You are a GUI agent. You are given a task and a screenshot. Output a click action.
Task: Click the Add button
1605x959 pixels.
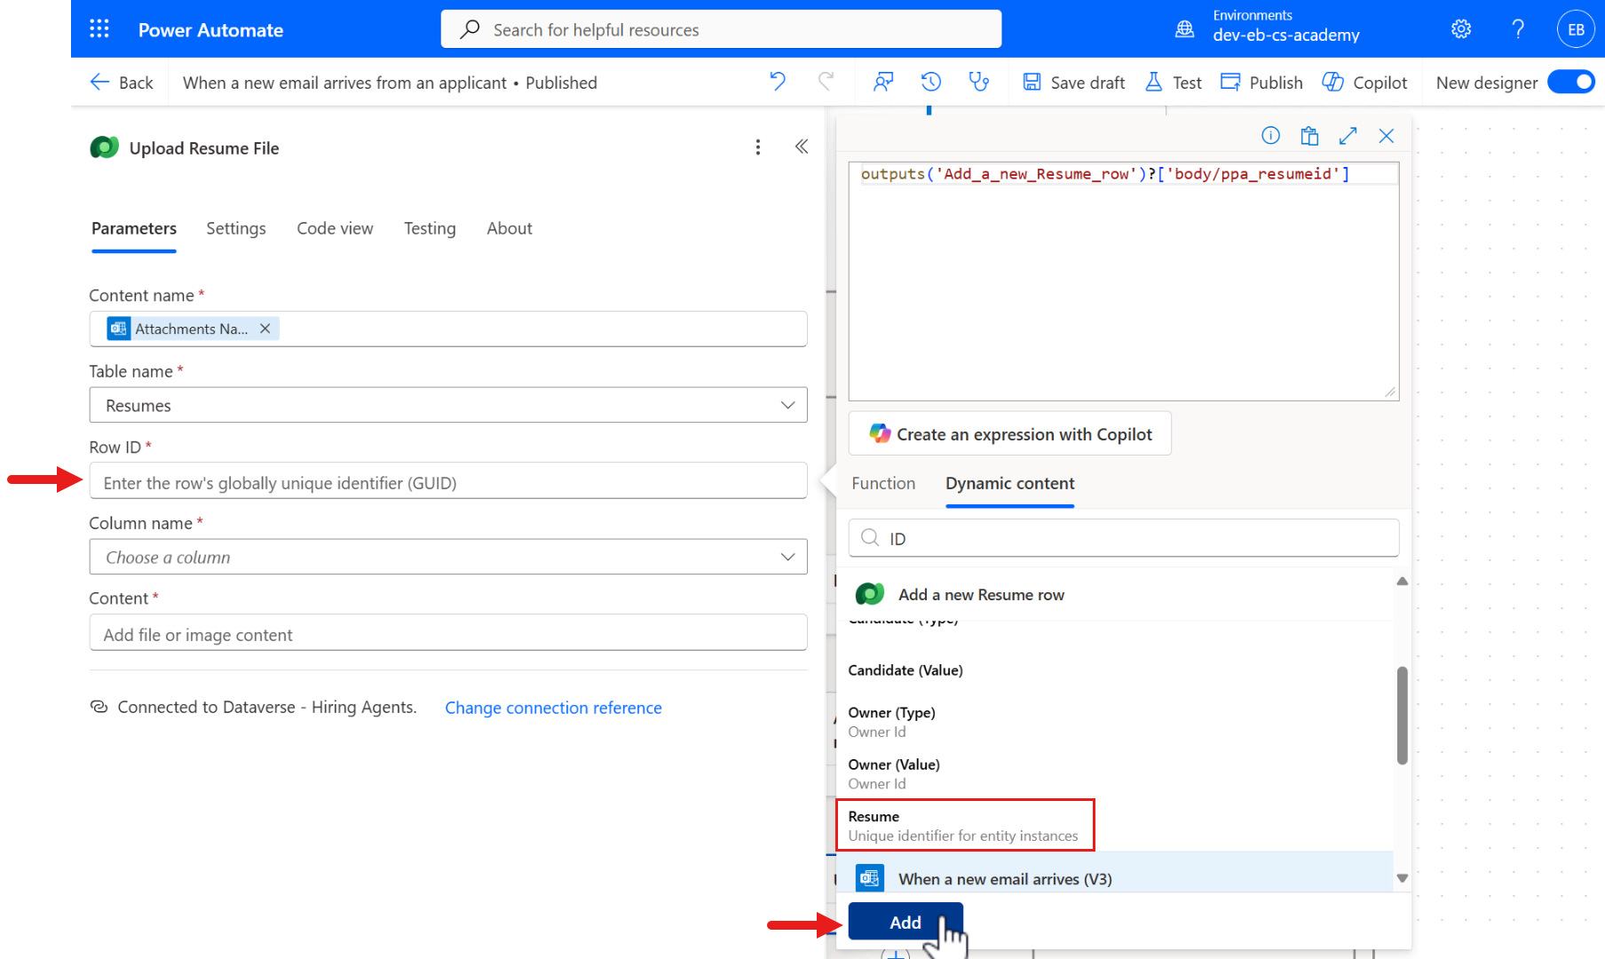905,922
